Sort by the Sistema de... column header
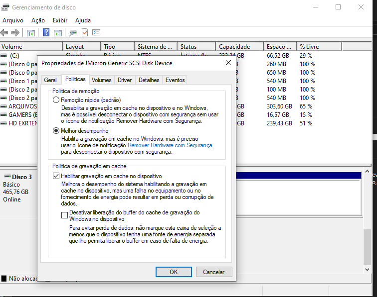 point(156,47)
